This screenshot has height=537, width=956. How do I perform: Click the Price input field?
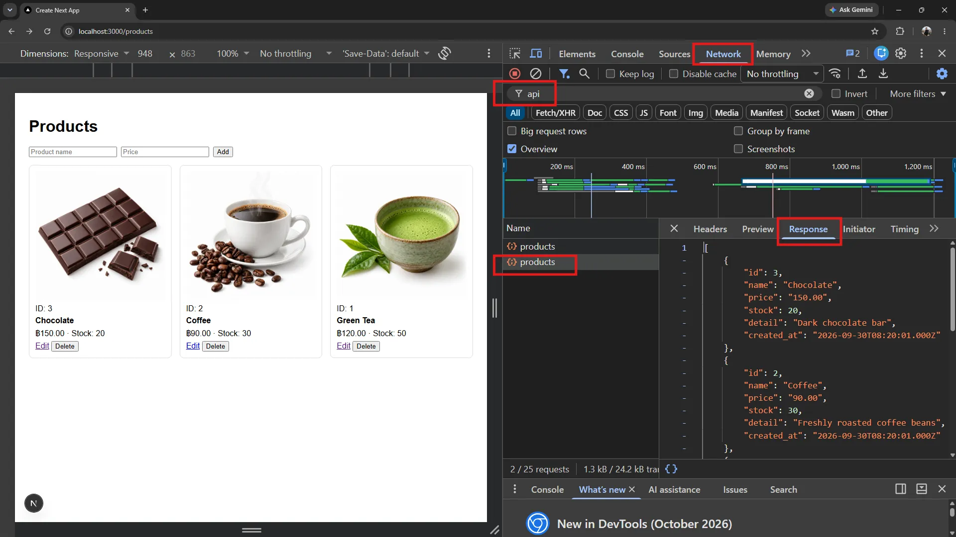coord(165,152)
